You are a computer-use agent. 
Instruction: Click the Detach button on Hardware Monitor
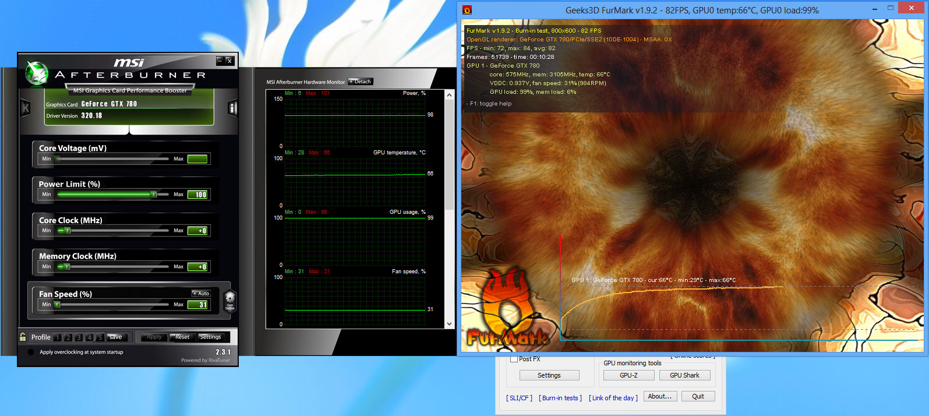pos(360,82)
